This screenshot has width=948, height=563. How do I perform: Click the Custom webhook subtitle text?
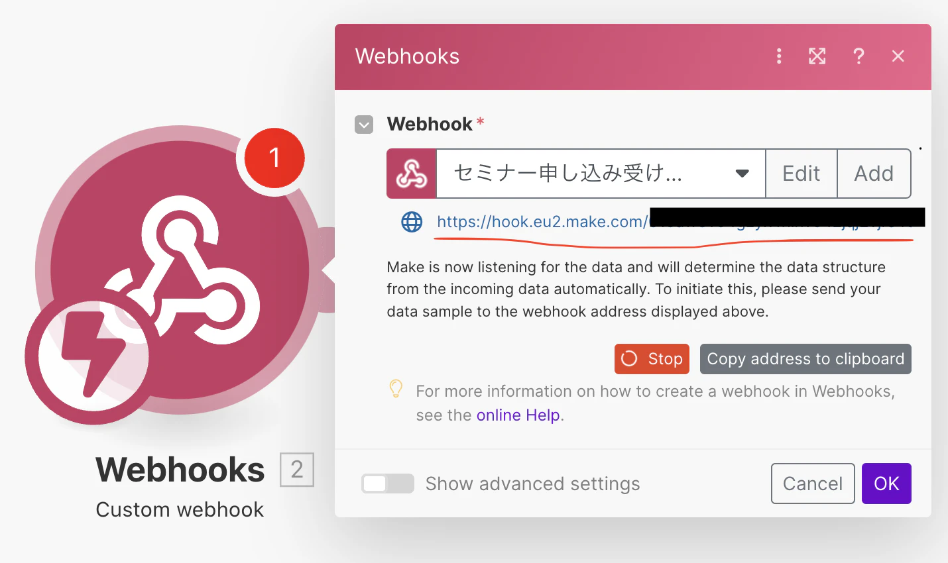tap(180, 509)
